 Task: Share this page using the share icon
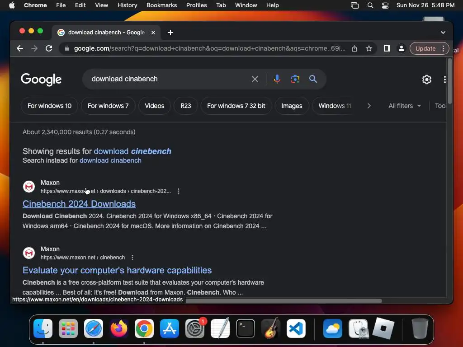coord(354,48)
